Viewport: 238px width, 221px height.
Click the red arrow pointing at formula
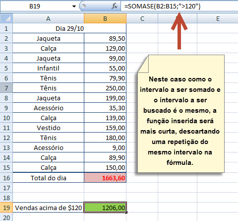point(179,31)
